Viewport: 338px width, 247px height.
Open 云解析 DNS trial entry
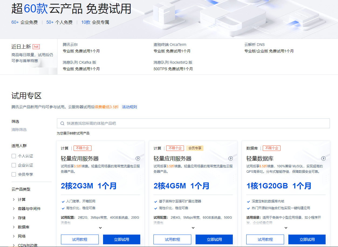(255, 45)
